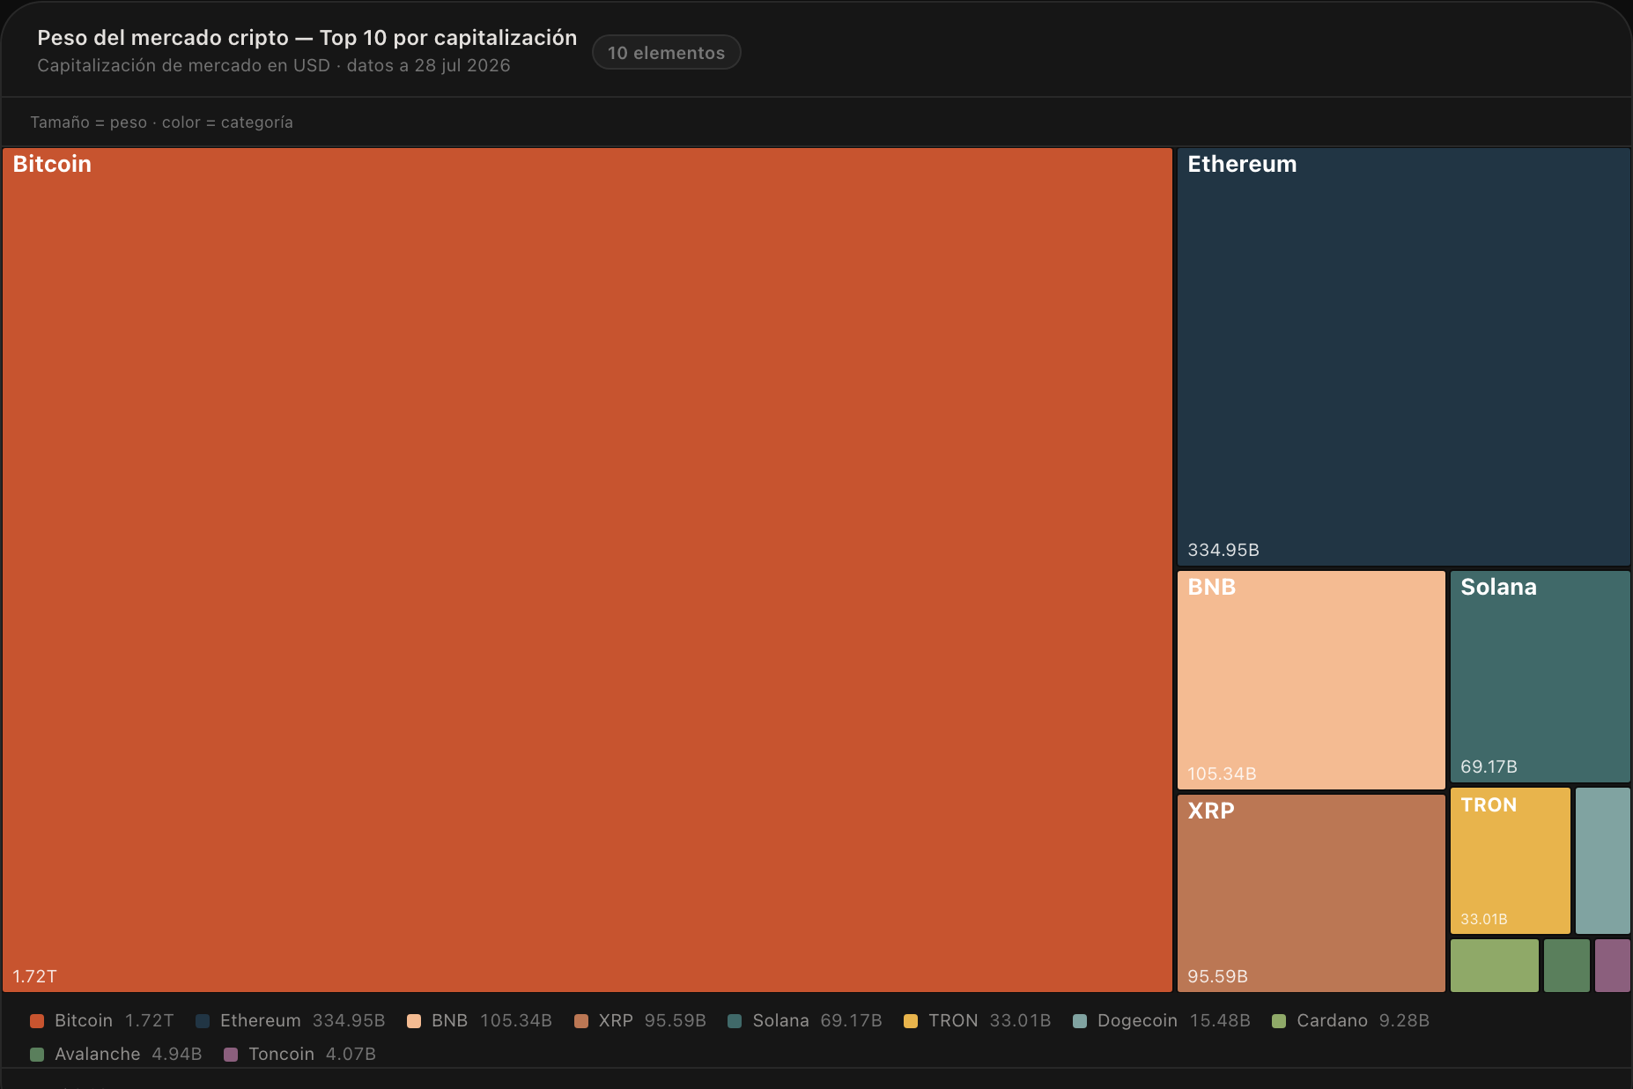Image resolution: width=1633 pixels, height=1089 pixels.
Task: Click the Bitcoin treemap tile
Action: (x=587, y=570)
